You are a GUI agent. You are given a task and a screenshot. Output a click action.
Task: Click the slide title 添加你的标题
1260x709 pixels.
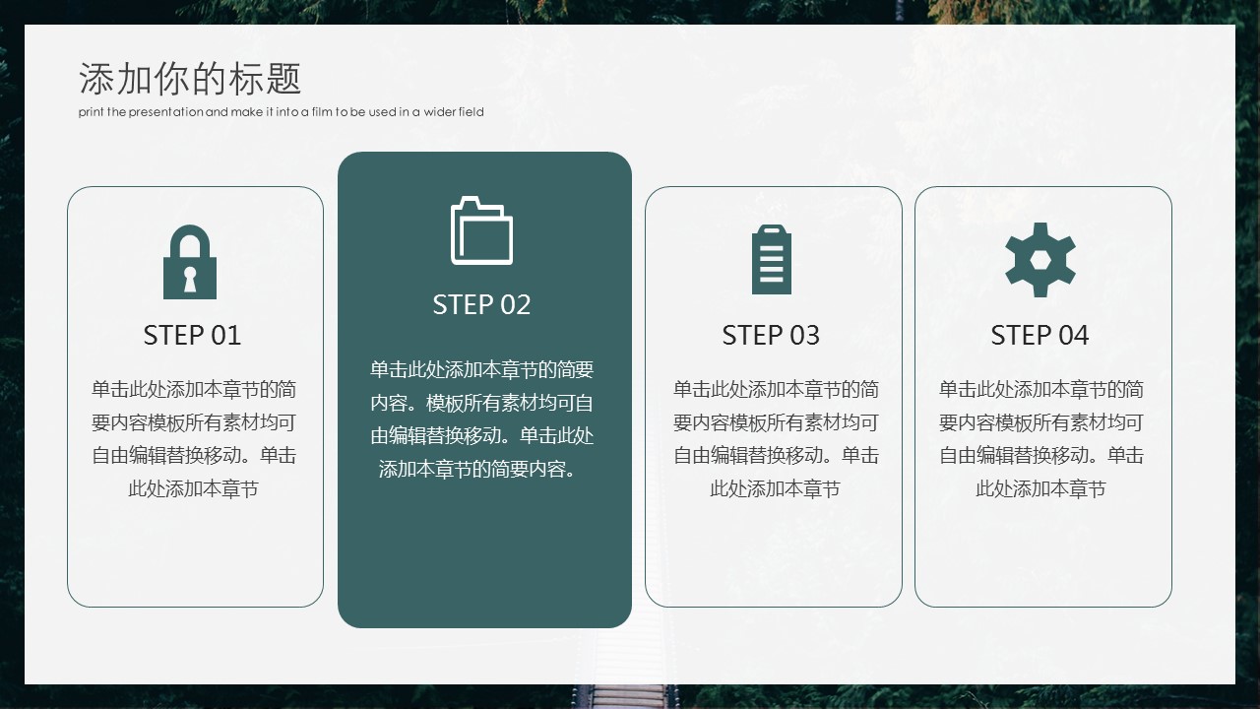point(190,79)
